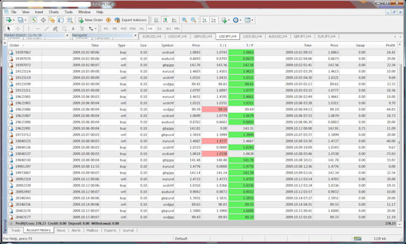
Task: Zoom in on the chart
Action: 184,20
